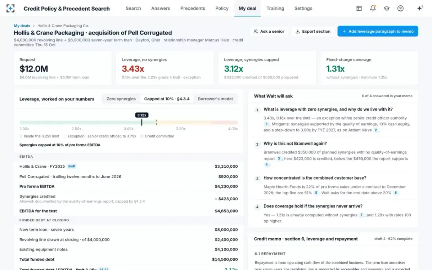The width and height of the screenshot is (432, 270).
Task: Click citation badge 6 after above 20%
Action: point(395,193)
